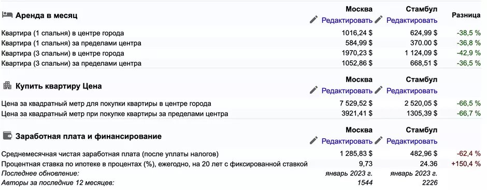The height and width of the screenshot is (190, 487).
Task: Open the Редактировать link for Стамбул in the rent section
Action: click(412, 21)
